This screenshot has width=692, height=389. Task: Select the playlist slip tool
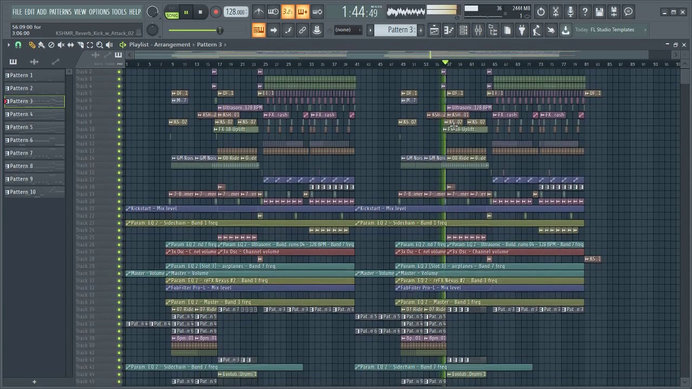[70, 45]
